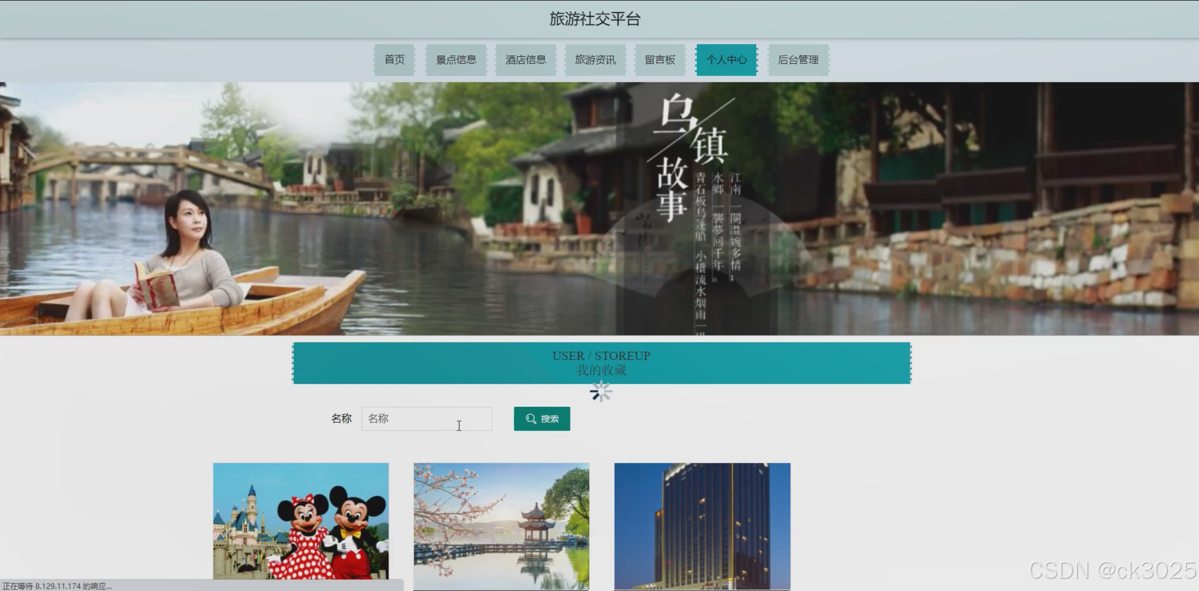Click the browser loading status bar text
The width and height of the screenshot is (1199, 591).
(57, 586)
